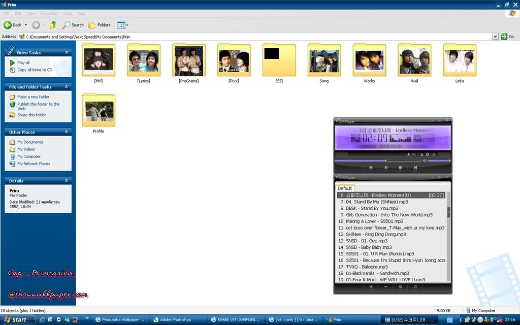The image size is (520, 325).
Task: Select the [Lyrics] folder
Action: click(144, 63)
